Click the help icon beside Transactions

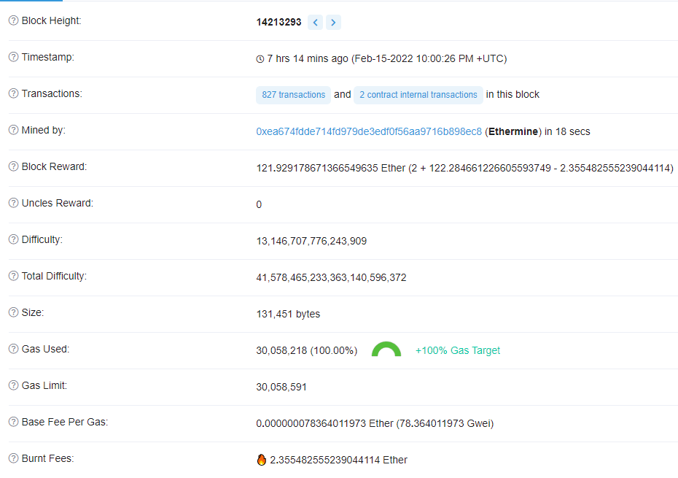coord(13,93)
